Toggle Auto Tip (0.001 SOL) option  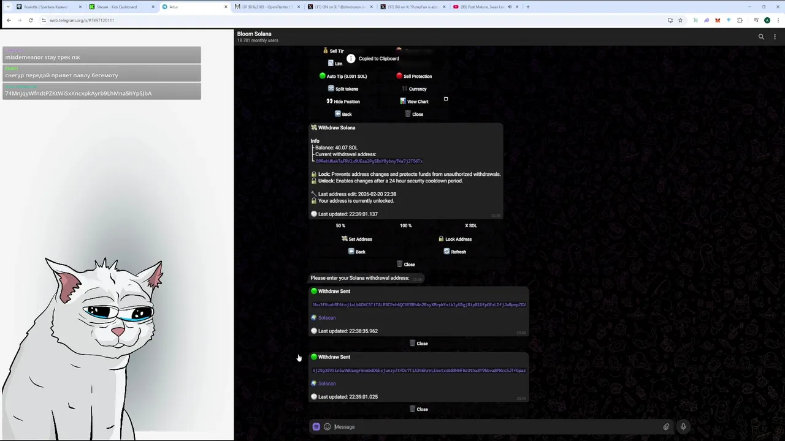(343, 76)
